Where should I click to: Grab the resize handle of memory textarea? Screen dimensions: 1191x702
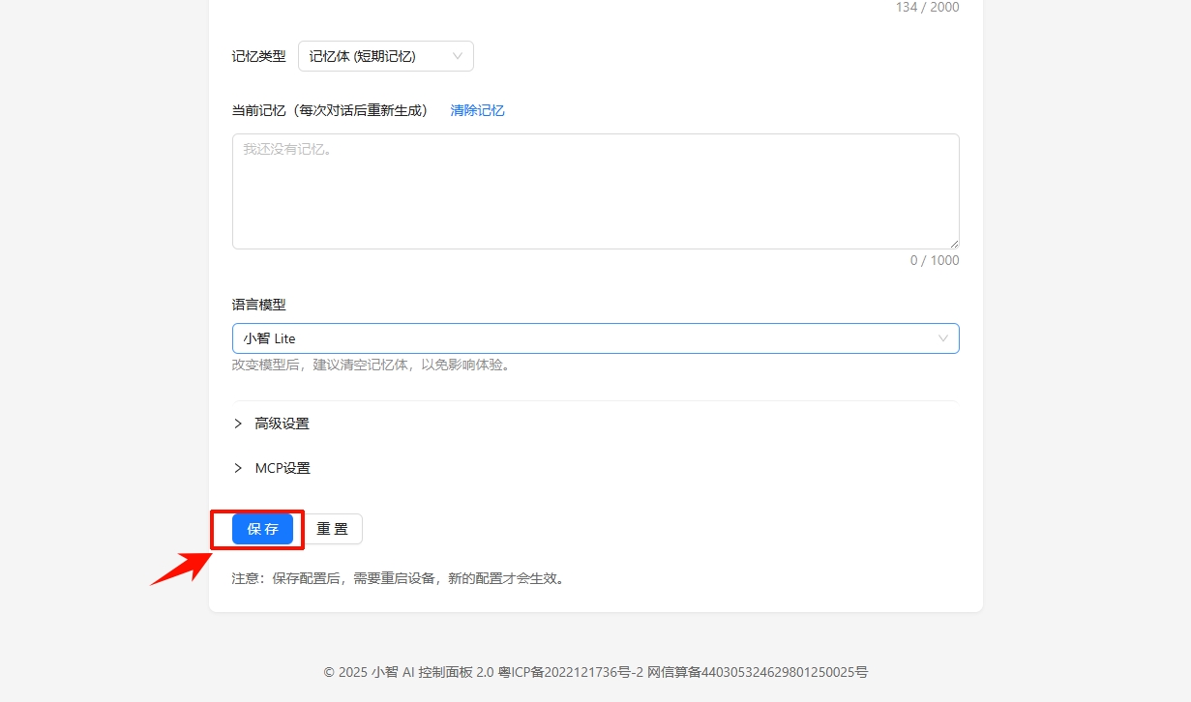(x=954, y=244)
